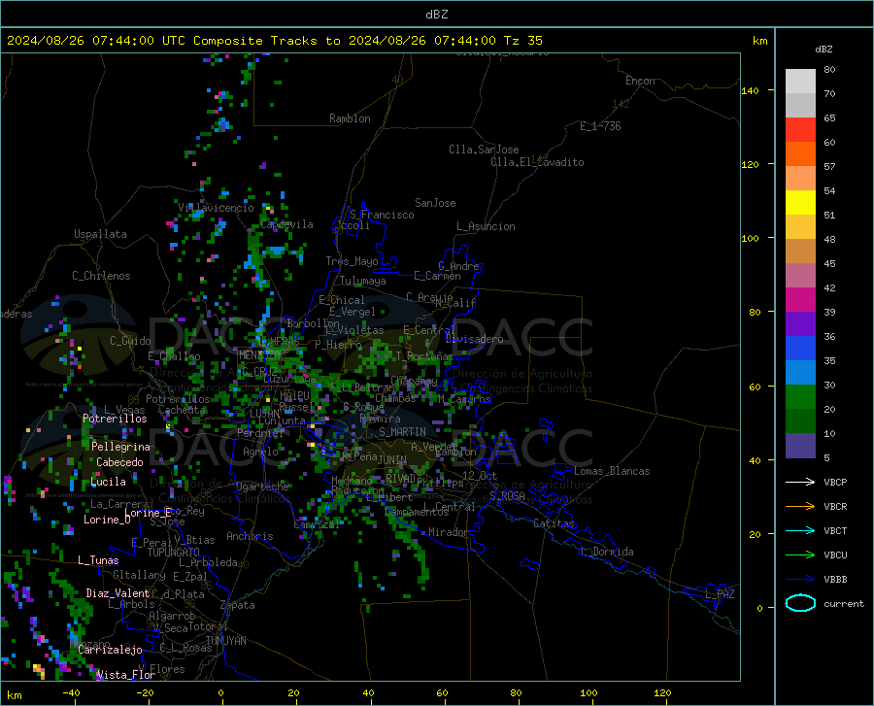The width and height of the screenshot is (874, 706).
Task: Click the green VBCU arrow legend icon
Action: pyautogui.click(x=800, y=555)
